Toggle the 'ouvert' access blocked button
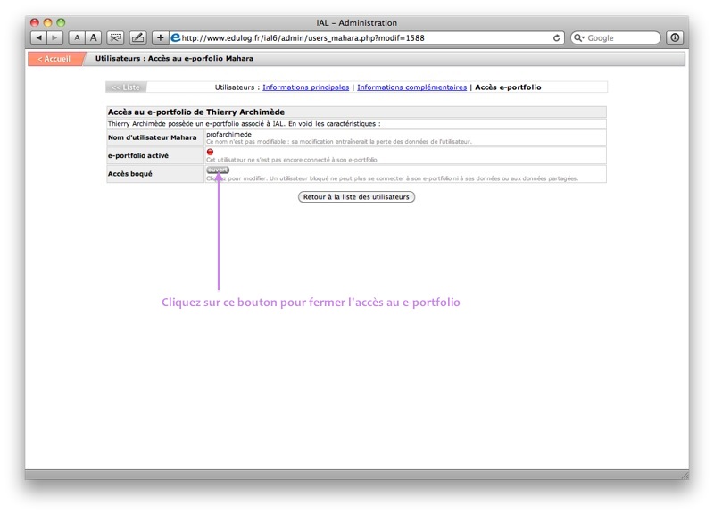714x514 pixels. point(218,170)
